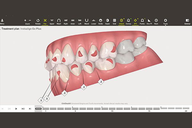Screen dimensions: 192x128
Task: Show the Anter front view
Action: click(73, 22)
